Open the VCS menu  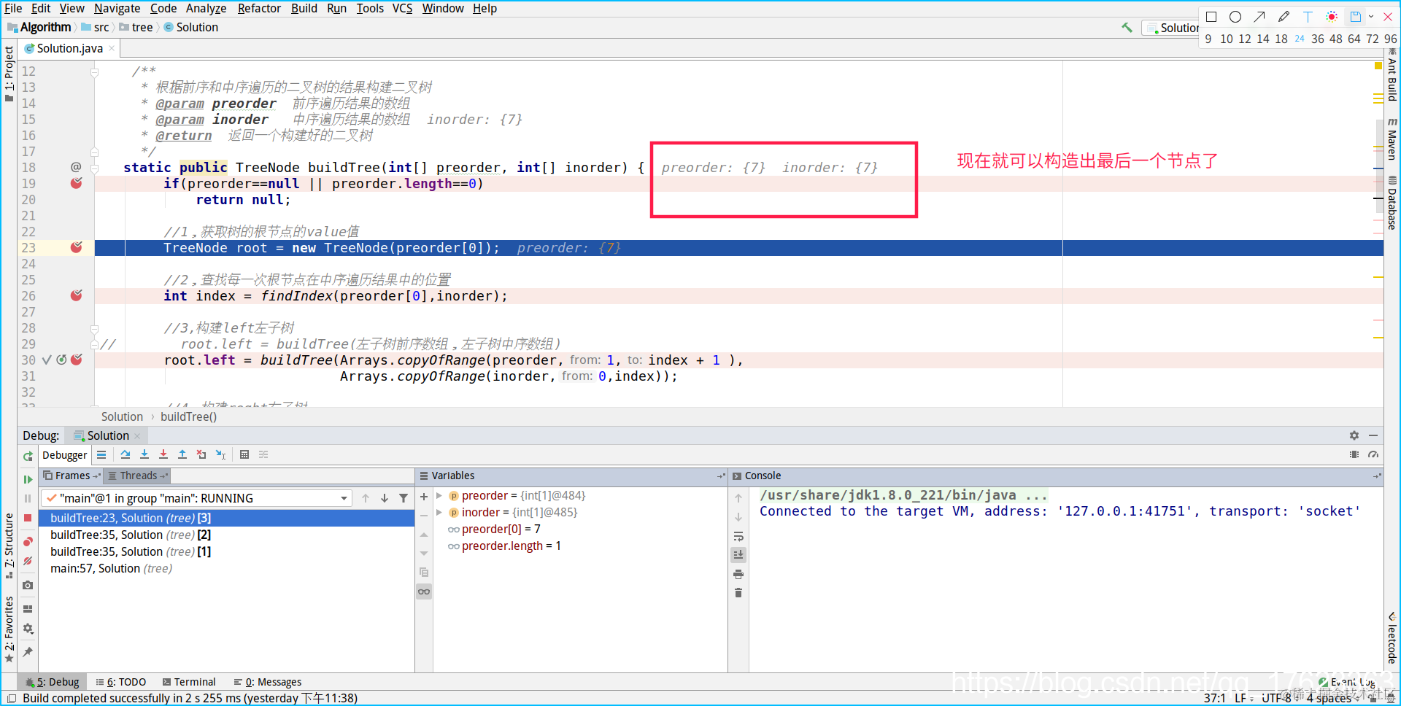pos(402,8)
